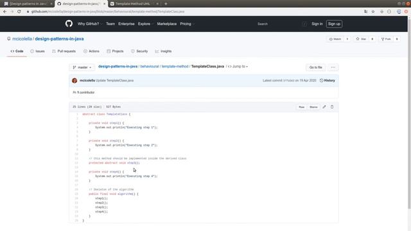Edit file using the pencil icon

click(324, 107)
